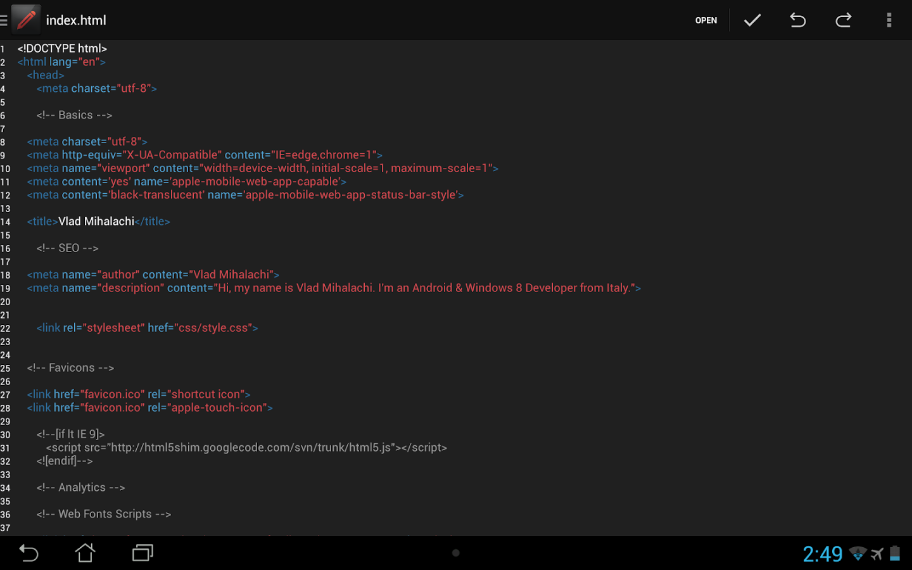This screenshot has width=912, height=570.
Task: Tap the Android back button
Action: point(28,553)
